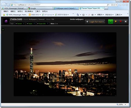Viewport: 131px width, 108px height.
Task: Click the Read mail icon in command bar
Action: (89, 15)
